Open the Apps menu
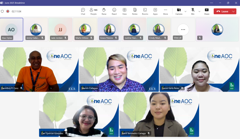 click(155, 11)
